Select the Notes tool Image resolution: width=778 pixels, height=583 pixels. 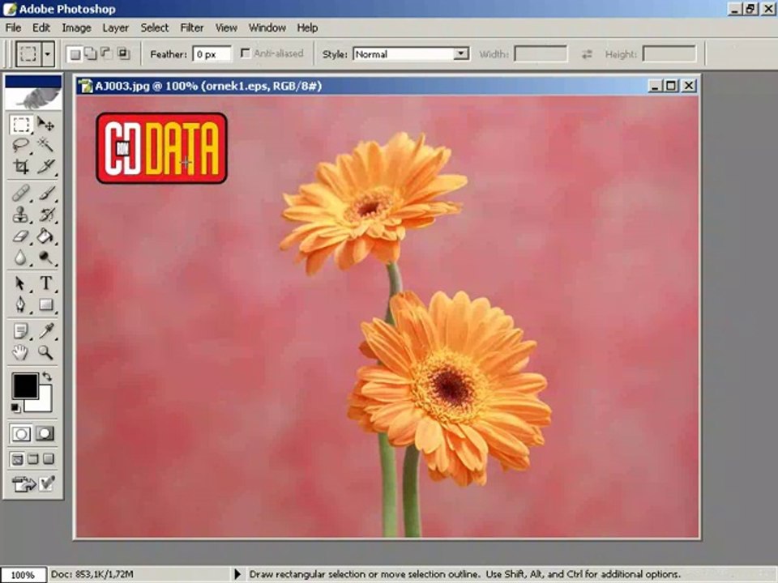(21, 330)
